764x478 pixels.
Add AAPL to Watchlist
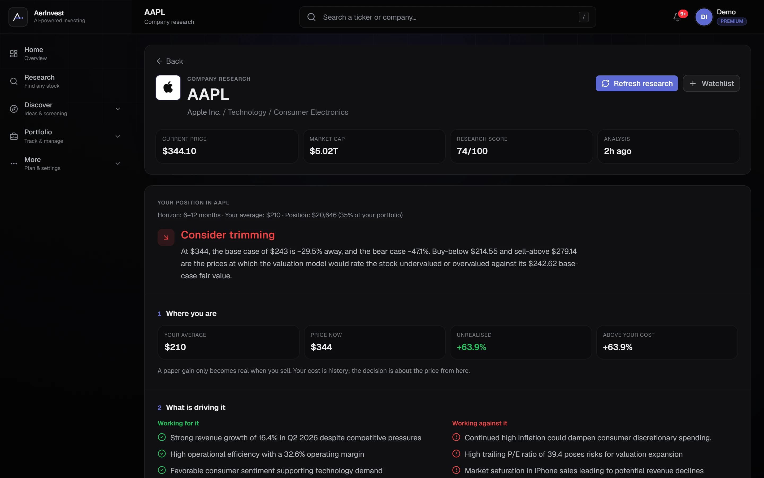pos(711,83)
